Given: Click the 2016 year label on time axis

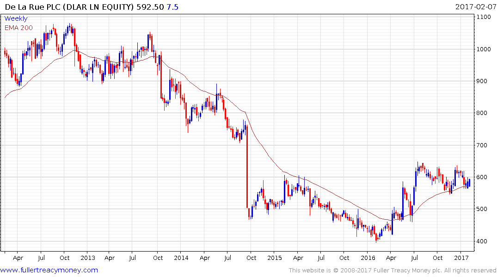Looking at the screenshot, I should pyautogui.click(x=368, y=258).
